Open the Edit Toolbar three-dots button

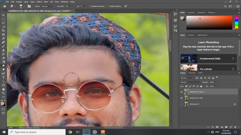(3, 97)
